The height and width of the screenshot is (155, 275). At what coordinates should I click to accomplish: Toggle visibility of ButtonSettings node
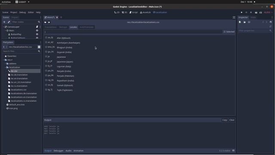(37, 38)
